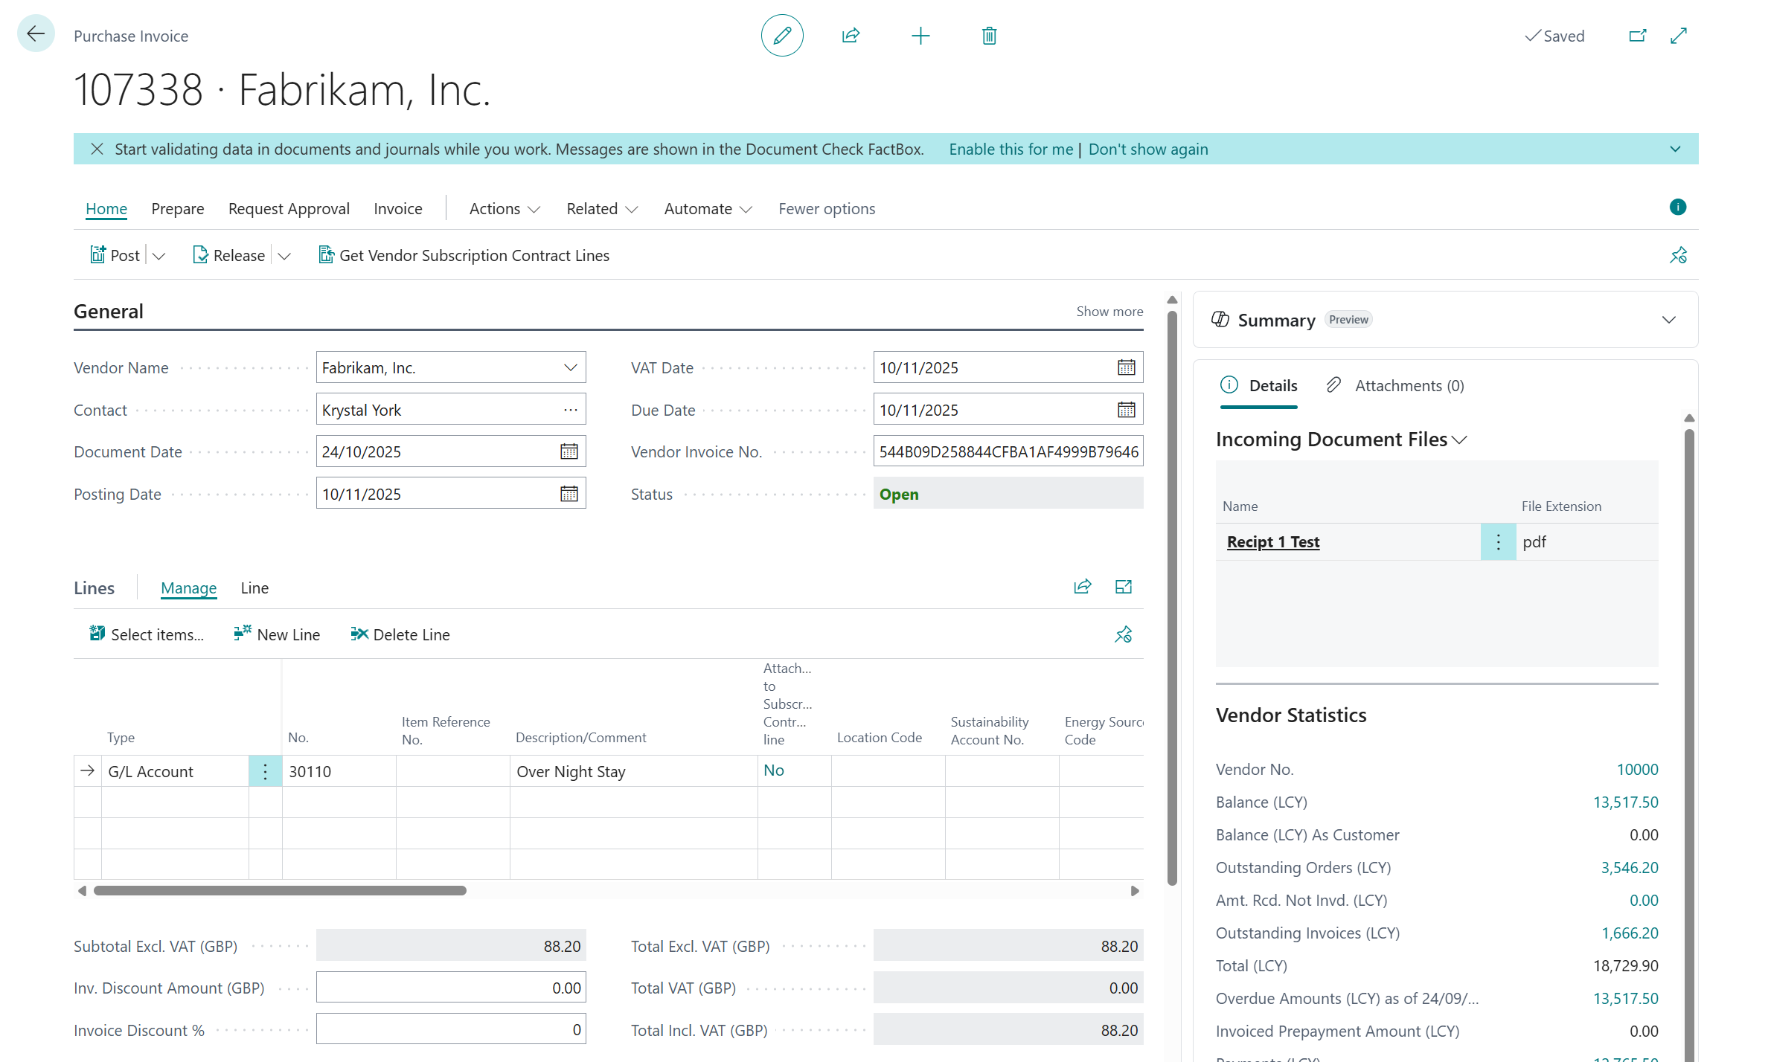This screenshot has height=1062, width=1771.
Task: Click the plus icon for new invoice
Action: pos(920,36)
